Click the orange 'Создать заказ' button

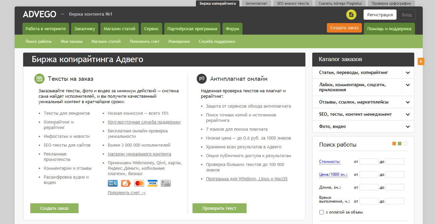coord(344,28)
